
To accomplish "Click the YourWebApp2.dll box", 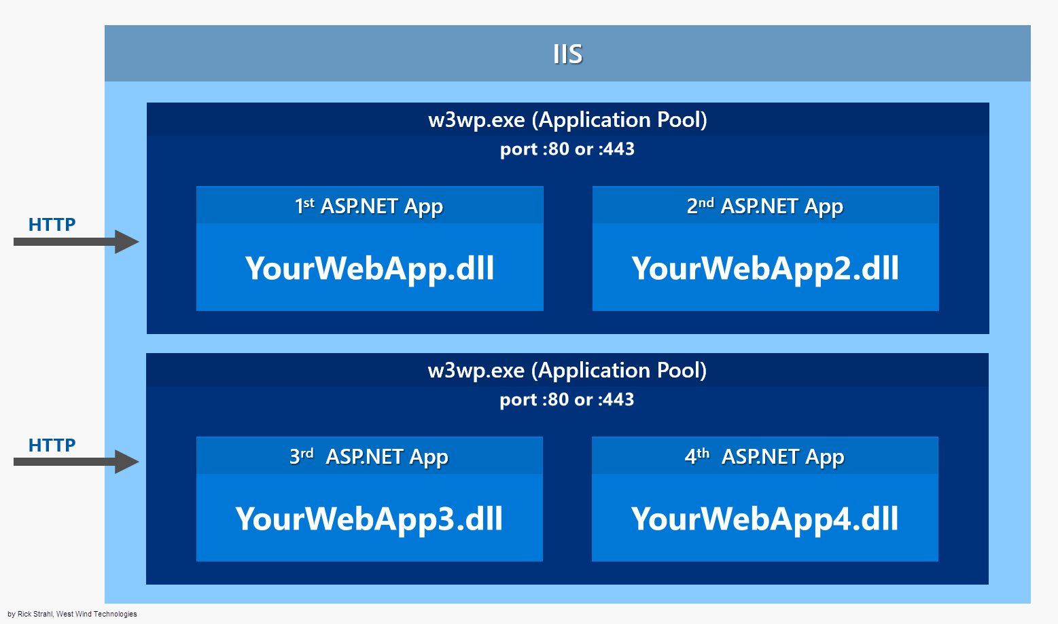I will point(765,268).
